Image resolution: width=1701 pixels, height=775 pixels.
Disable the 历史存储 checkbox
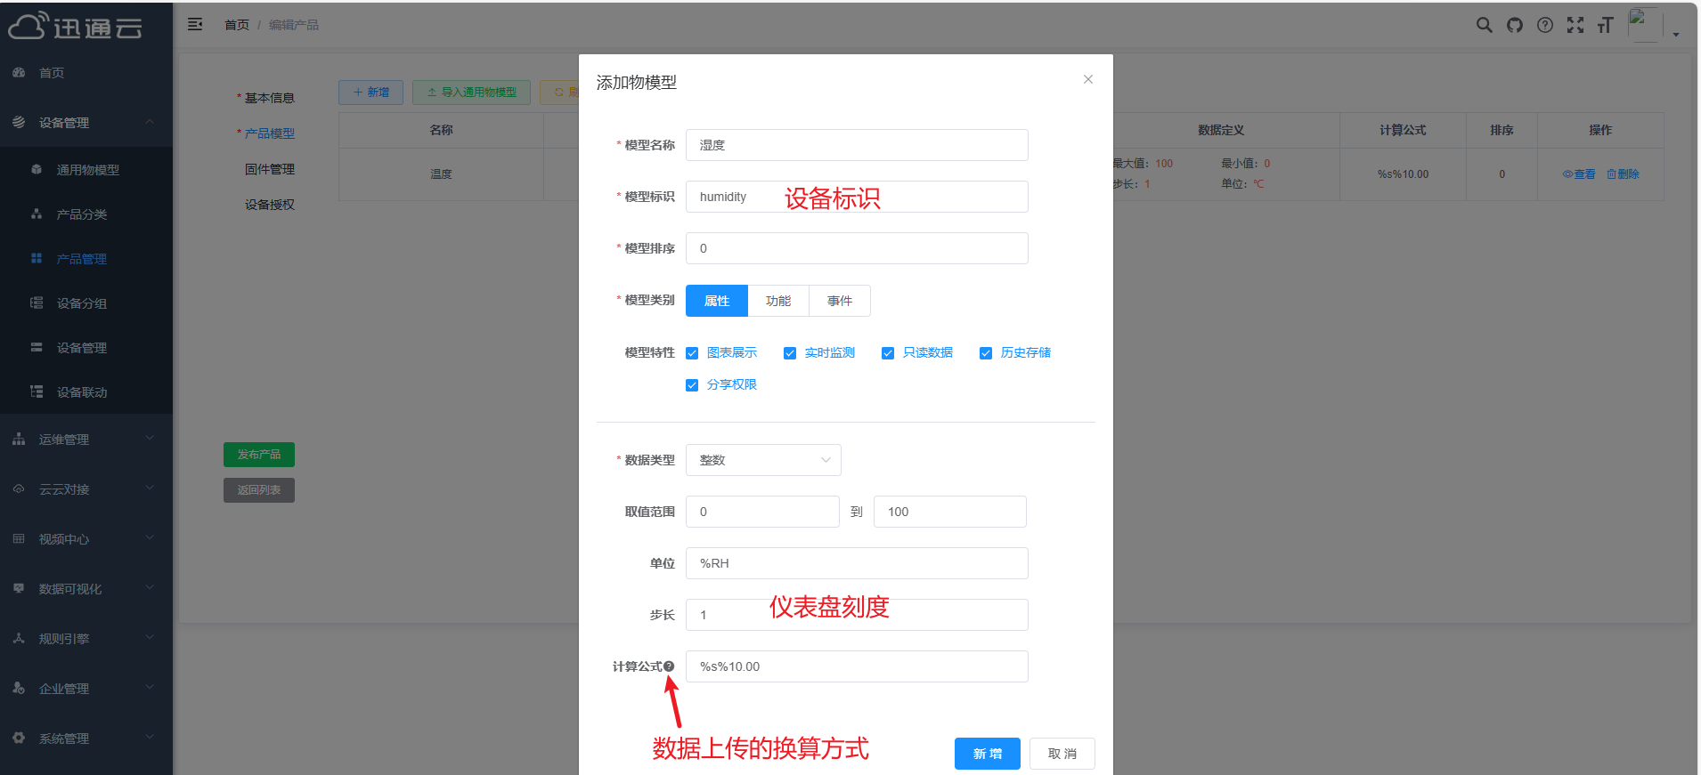[x=986, y=353]
